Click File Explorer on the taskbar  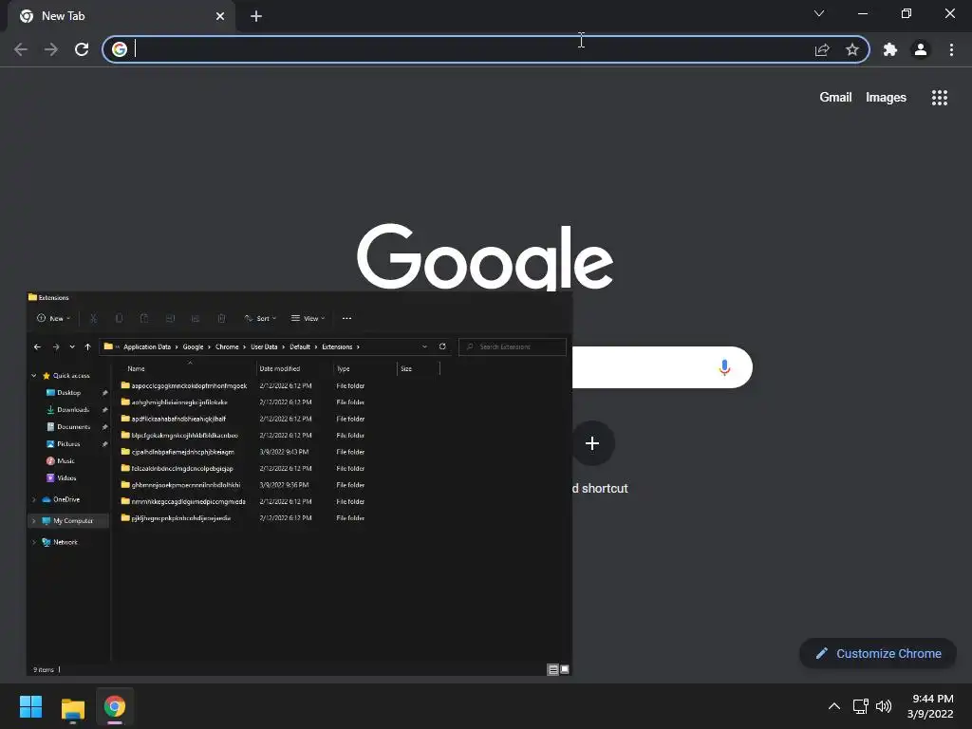coord(72,707)
